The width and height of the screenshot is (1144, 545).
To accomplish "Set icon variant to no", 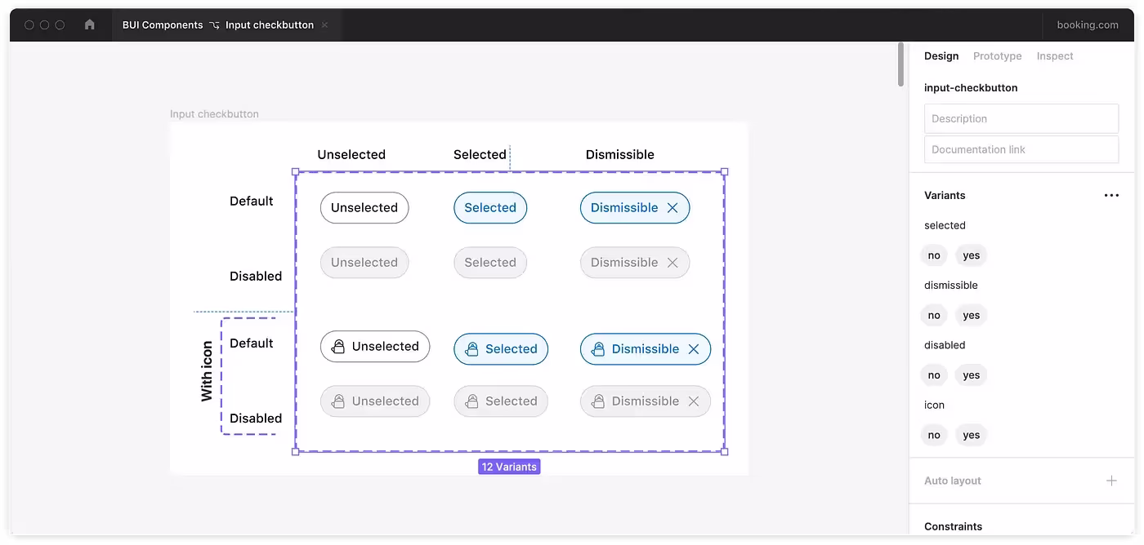I will tap(934, 435).
